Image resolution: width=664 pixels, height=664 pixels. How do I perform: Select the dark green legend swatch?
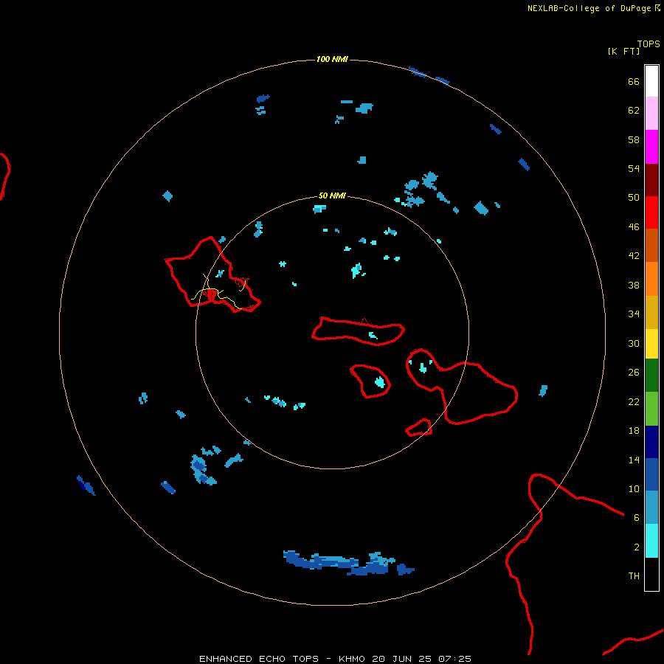pos(651,376)
